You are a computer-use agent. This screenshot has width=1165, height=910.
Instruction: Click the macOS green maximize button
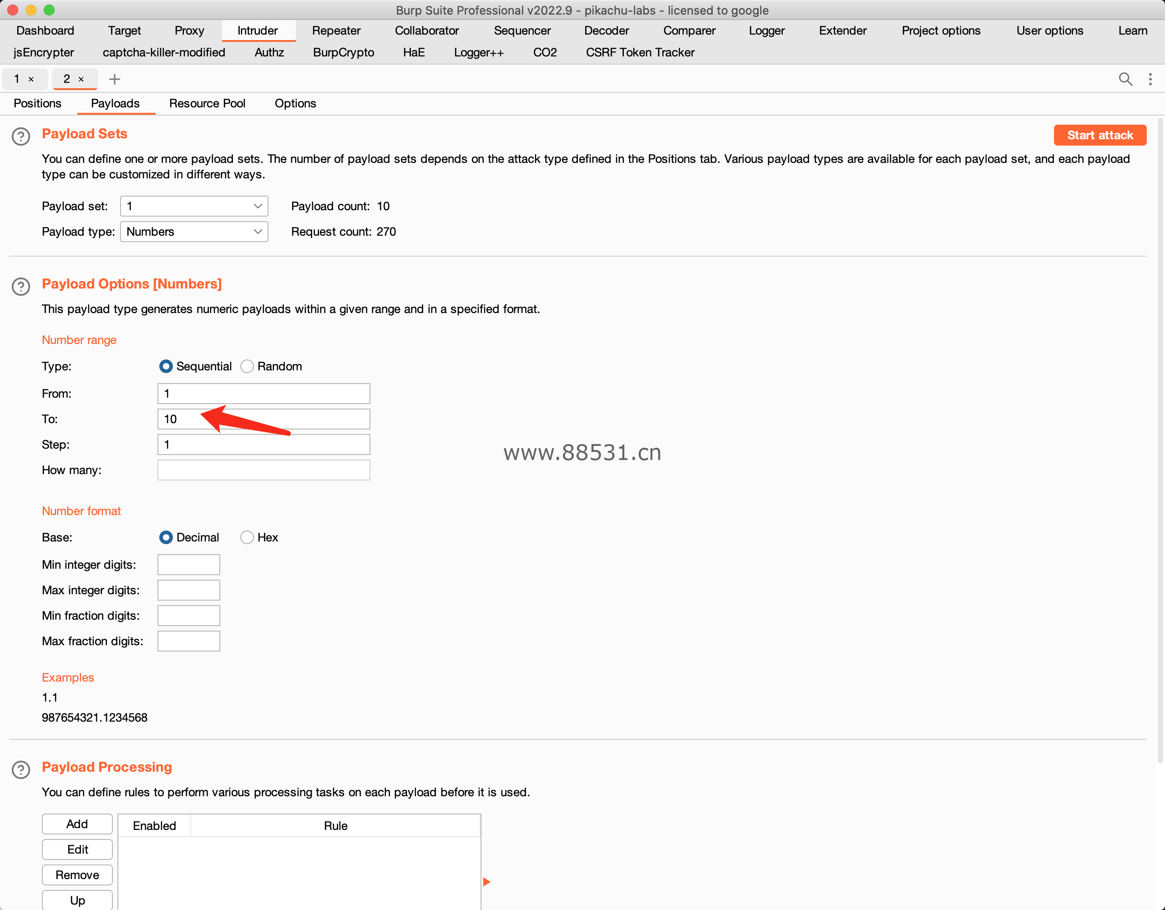(x=49, y=10)
